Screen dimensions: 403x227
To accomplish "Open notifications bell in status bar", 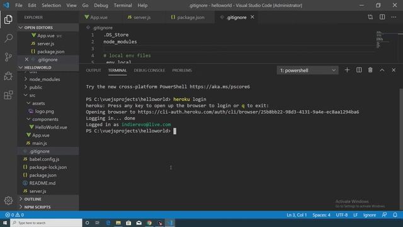I will (x=395, y=215).
